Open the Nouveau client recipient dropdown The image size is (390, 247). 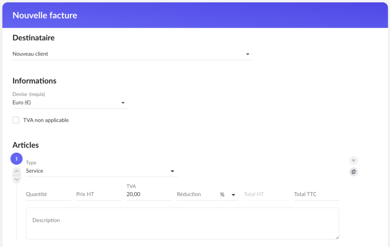tap(132, 54)
